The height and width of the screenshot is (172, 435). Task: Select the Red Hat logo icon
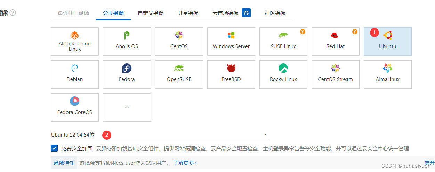335,35
